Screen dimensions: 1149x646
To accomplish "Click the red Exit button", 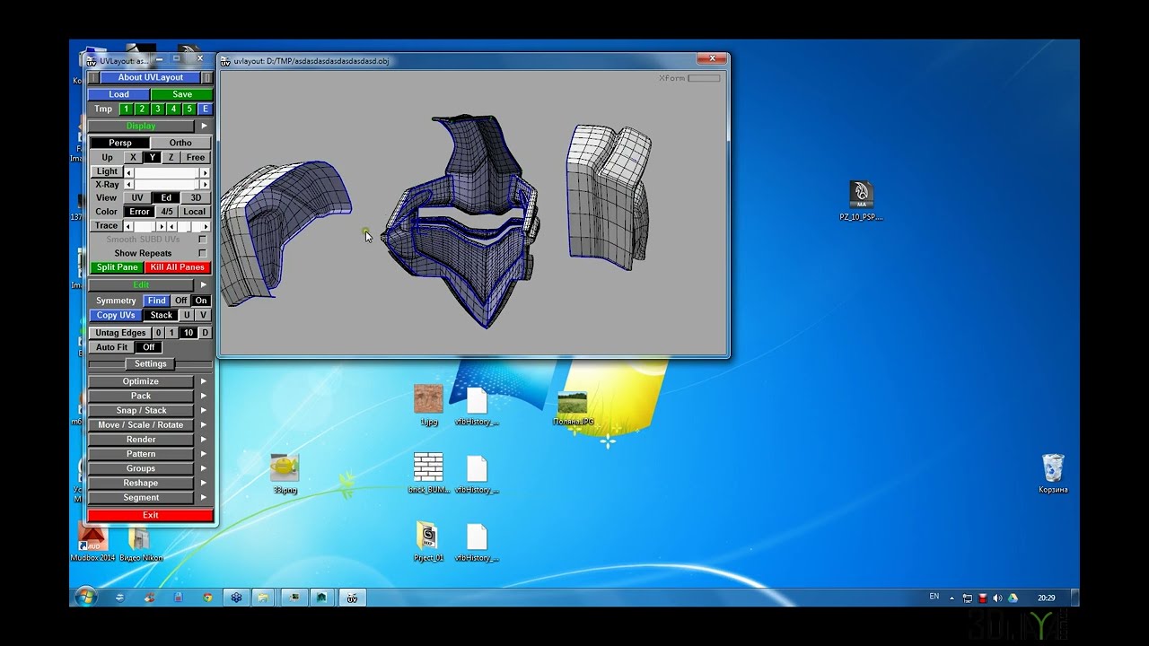I will (151, 515).
